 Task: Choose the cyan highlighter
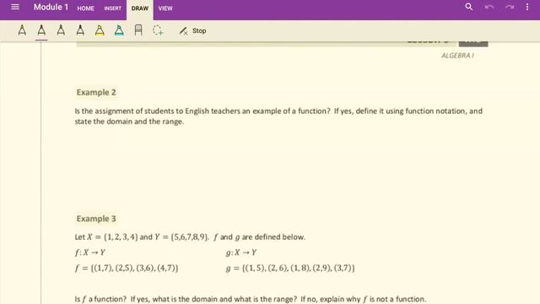click(119, 30)
